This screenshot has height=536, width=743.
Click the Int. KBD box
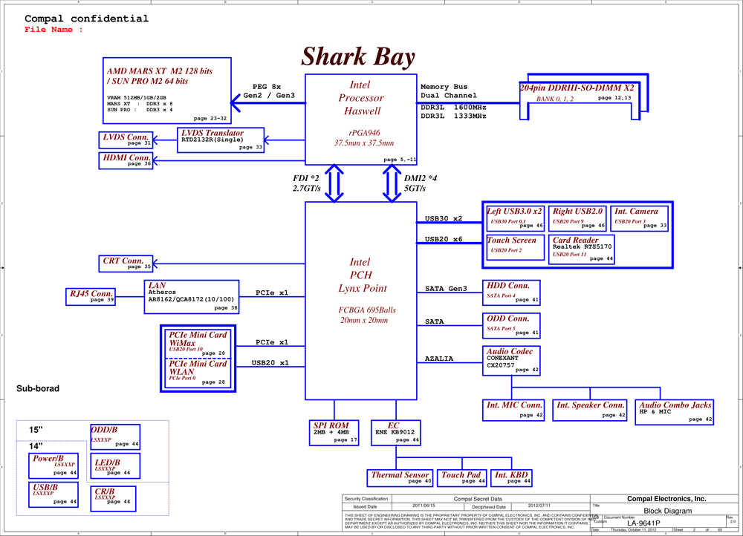(512, 478)
